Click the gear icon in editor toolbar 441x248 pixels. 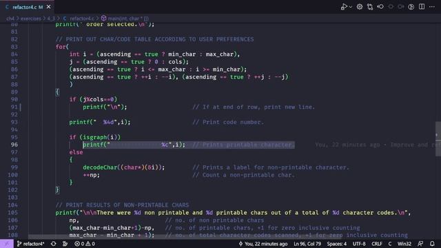pos(360,7)
